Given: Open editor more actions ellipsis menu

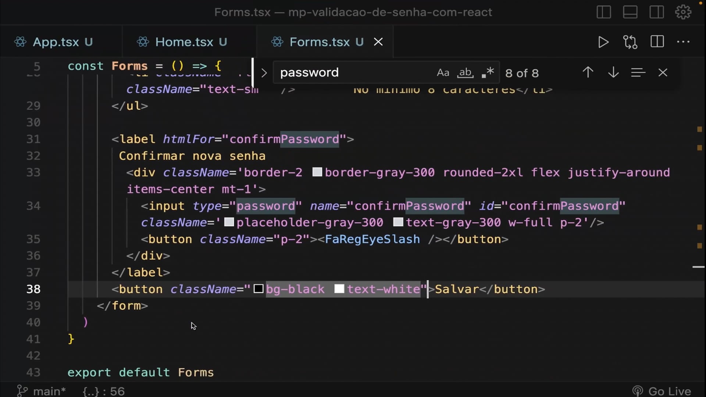Looking at the screenshot, I should (683, 42).
